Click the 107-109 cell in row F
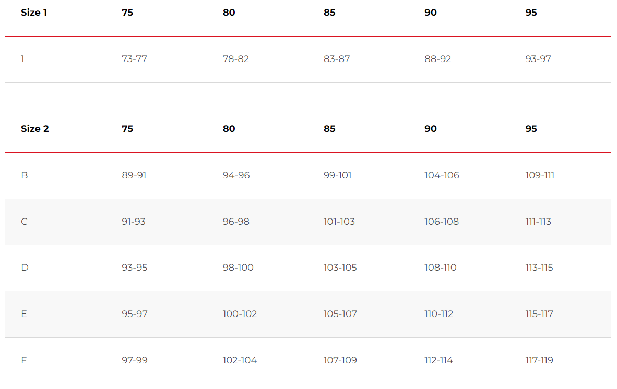The height and width of the screenshot is (389, 617). 340,360
